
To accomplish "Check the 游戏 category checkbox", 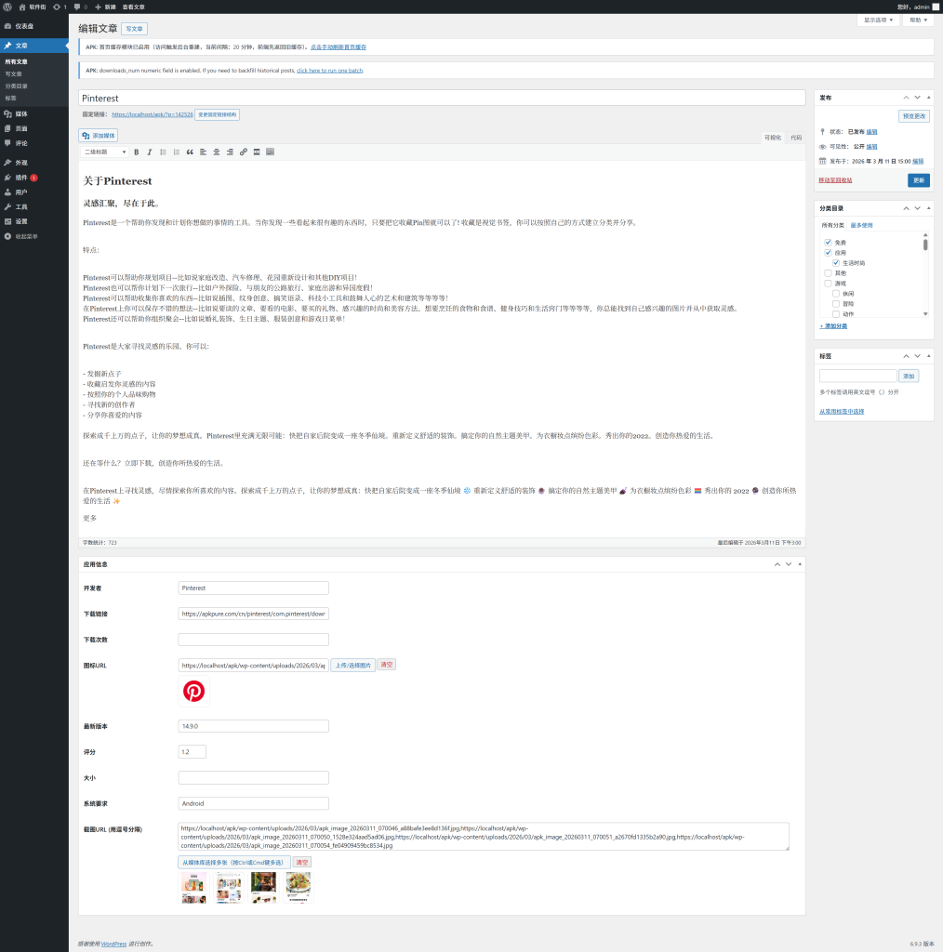I will 828,283.
